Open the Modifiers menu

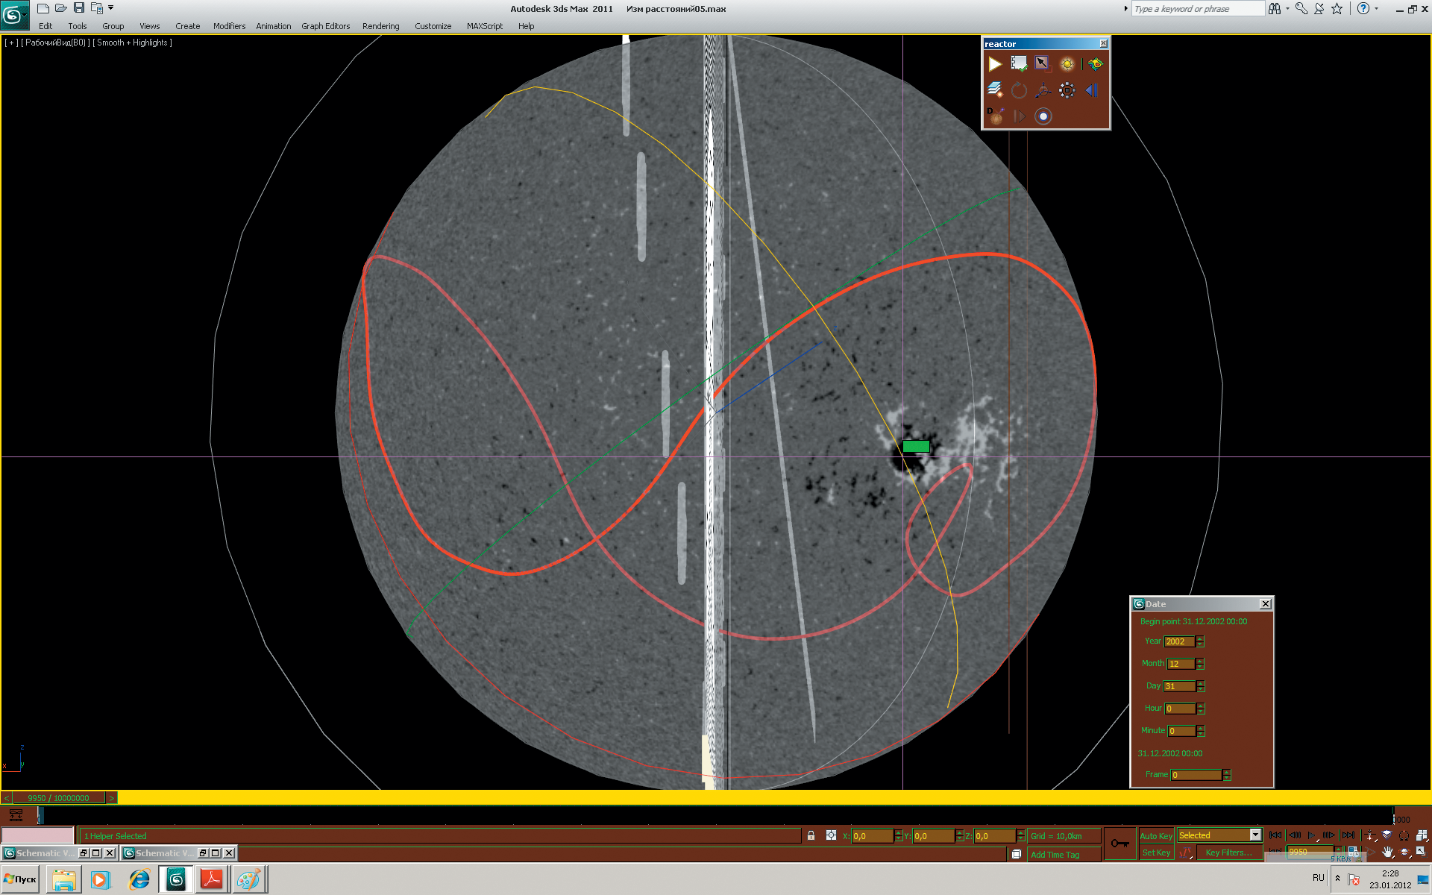pos(229,26)
